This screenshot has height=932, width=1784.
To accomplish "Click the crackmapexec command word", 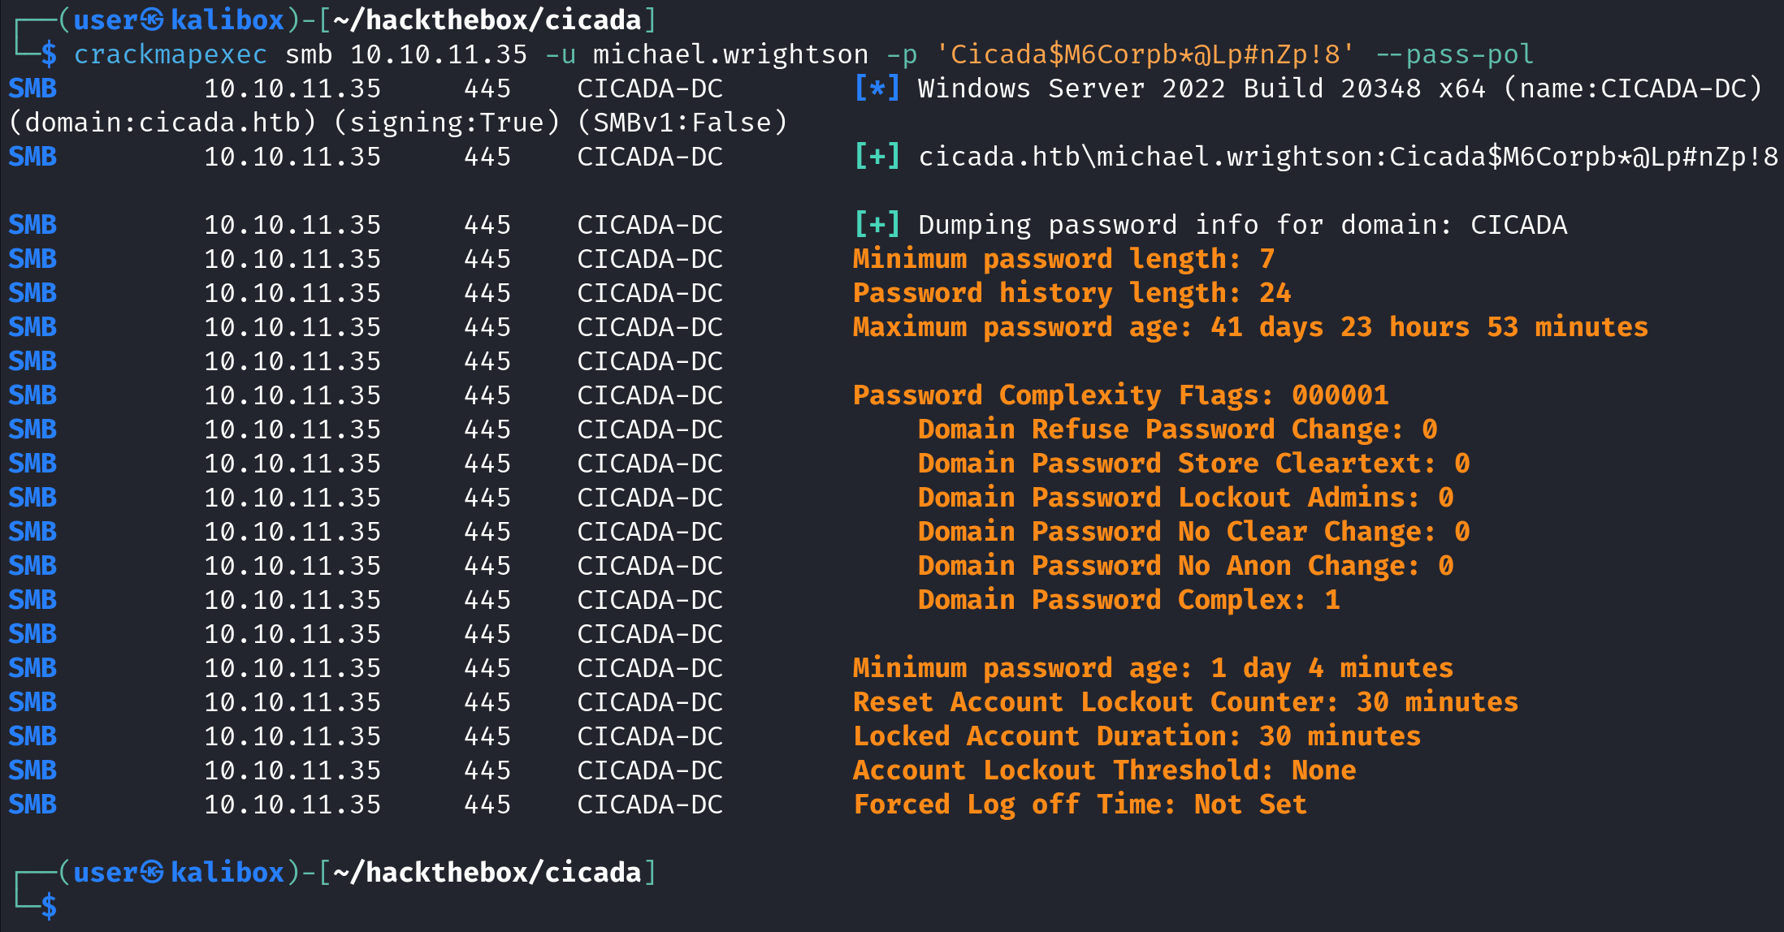I will (x=171, y=54).
